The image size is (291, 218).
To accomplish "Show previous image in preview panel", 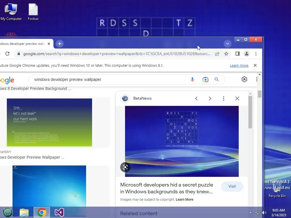I will 196,98.
